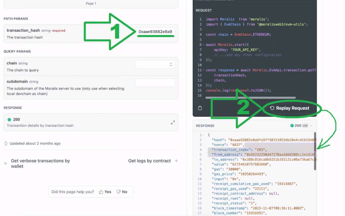Click the "block_number": "15916991" line
This screenshot has width=345, height=216.
239,213
